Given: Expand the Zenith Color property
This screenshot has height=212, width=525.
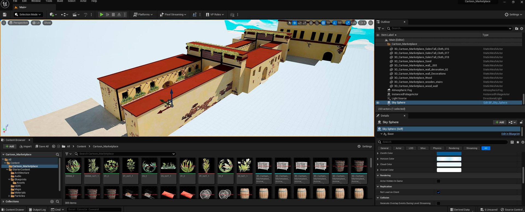Looking at the screenshot, I should pyautogui.click(x=378, y=153).
